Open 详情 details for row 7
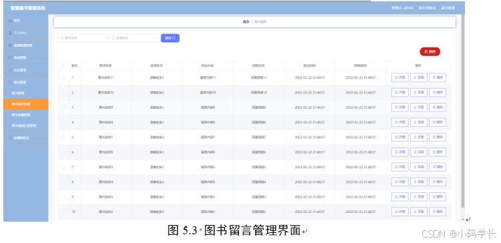The width and height of the screenshot is (501, 243). pyautogui.click(x=399, y=167)
